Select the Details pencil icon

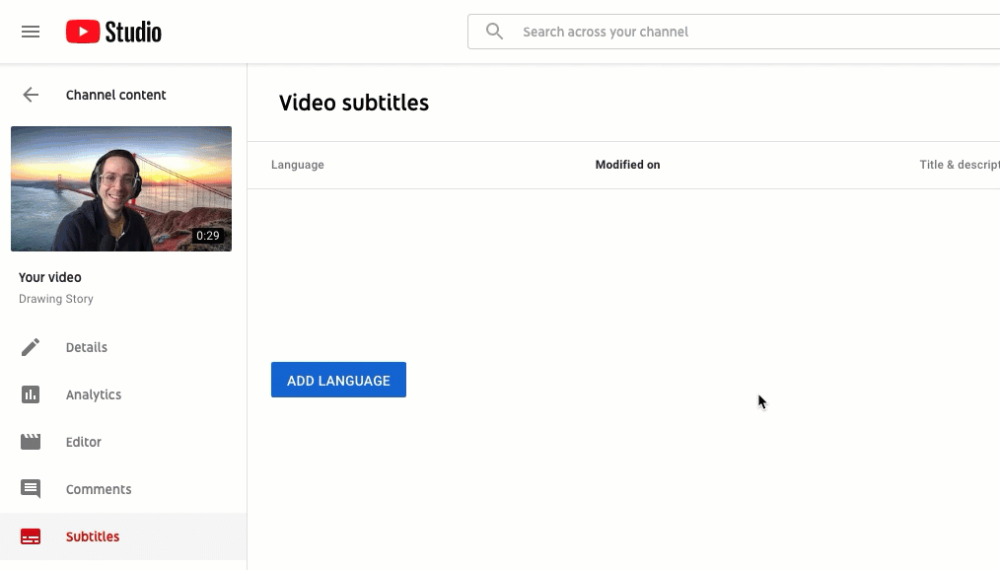pyautogui.click(x=31, y=347)
